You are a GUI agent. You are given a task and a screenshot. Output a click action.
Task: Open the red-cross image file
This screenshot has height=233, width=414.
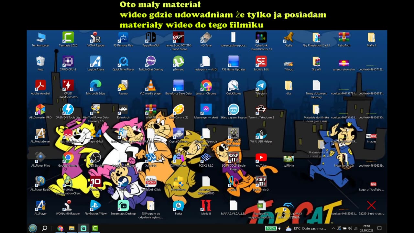coord(371,207)
